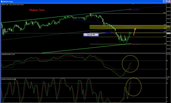The width and height of the screenshot is (171, 103).
Task: Click the 80 level label in Stoch pane
Action: click(x=167, y=83)
